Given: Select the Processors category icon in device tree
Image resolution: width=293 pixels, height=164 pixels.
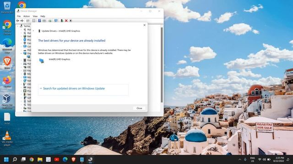Looking at the screenshot, I should [x=25, y=91].
